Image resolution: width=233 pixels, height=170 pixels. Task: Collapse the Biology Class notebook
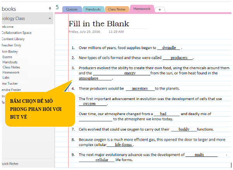[50, 18]
